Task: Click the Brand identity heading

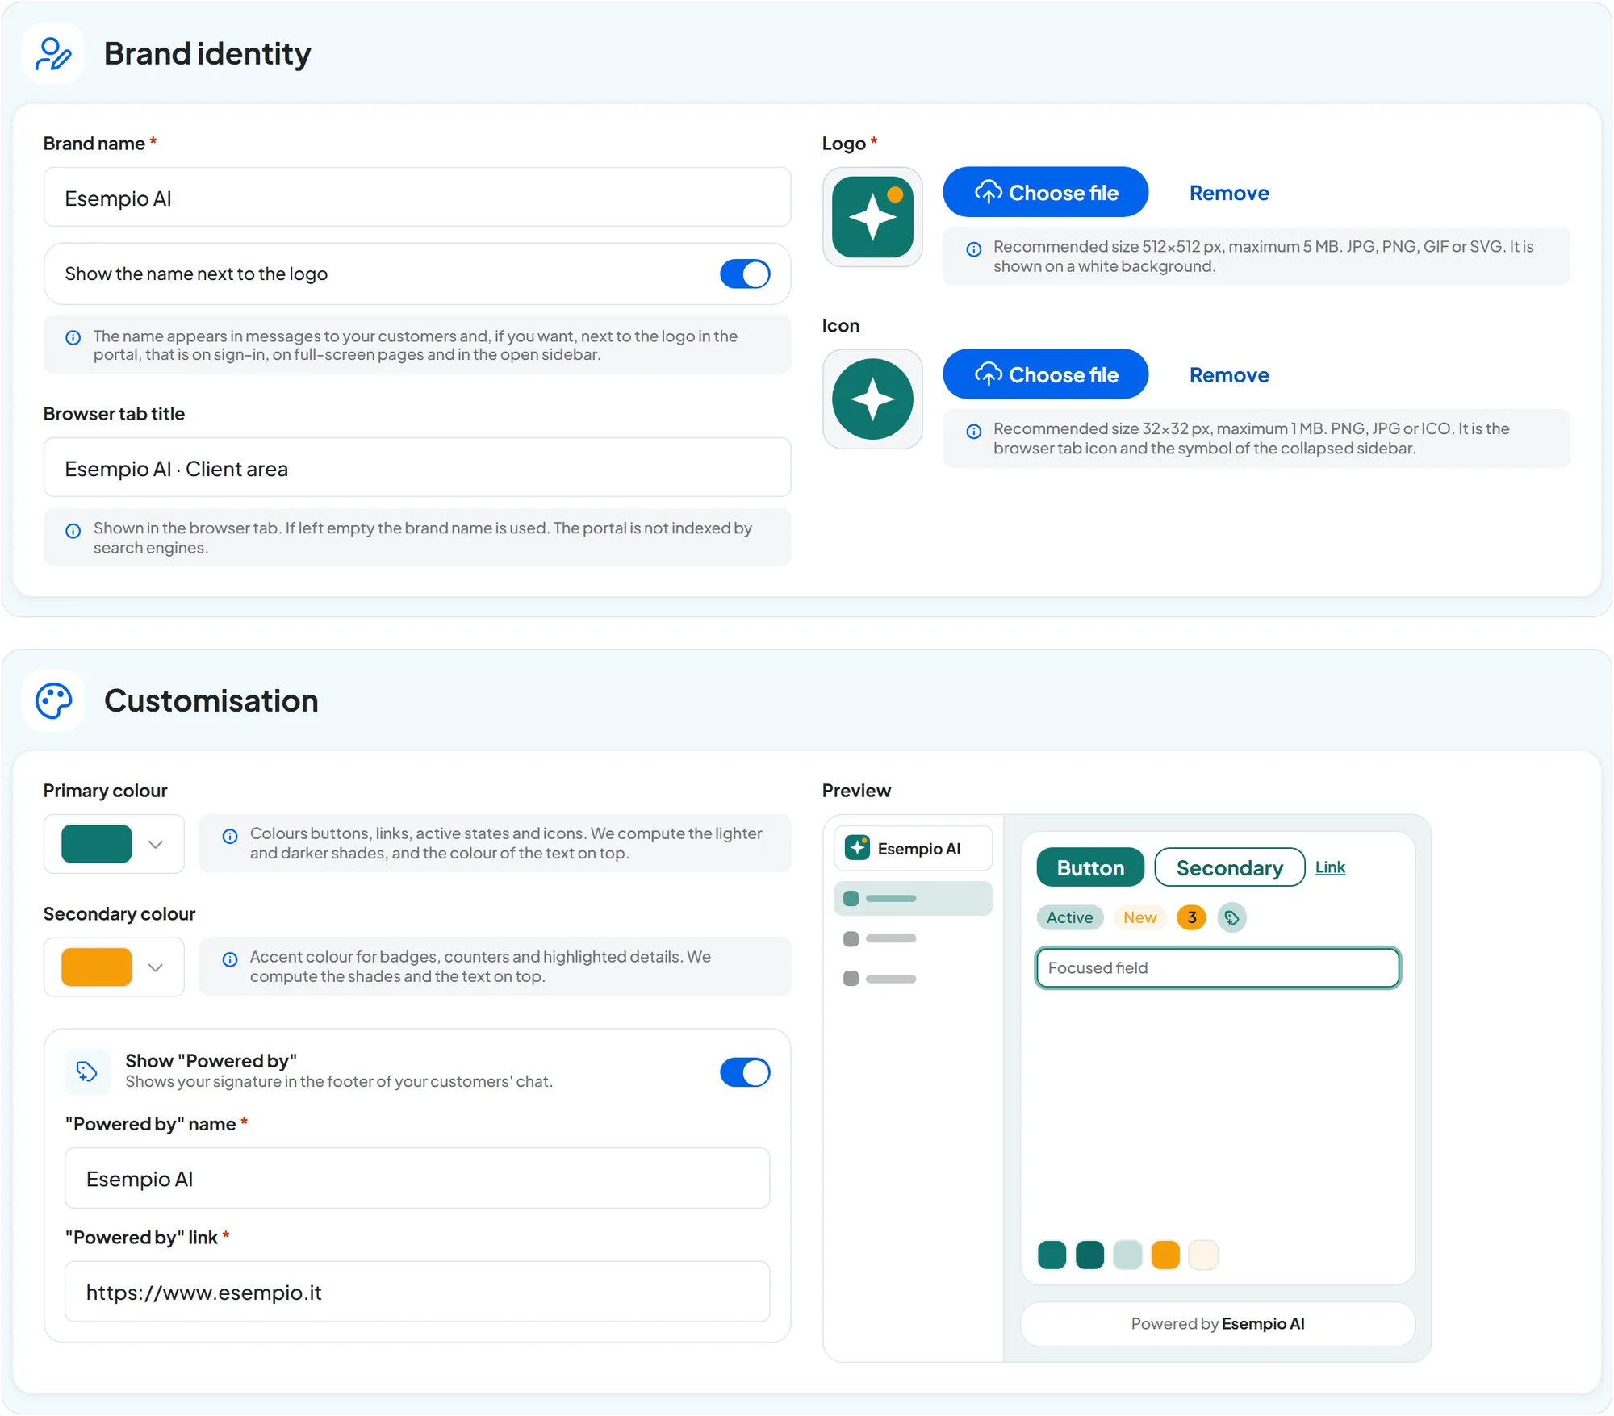Action: point(207,54)
